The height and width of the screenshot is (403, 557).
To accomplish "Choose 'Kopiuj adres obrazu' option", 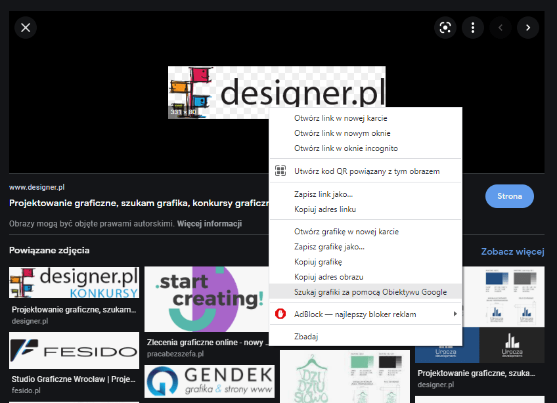I will [x=328, y=277].
